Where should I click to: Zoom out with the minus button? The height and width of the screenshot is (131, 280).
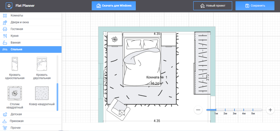tap(198, 110)
